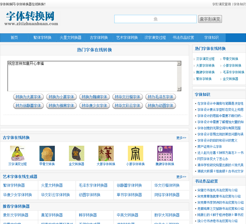Screen dimensions: 246x224
Task: Open the 火星文转换器 navigation tab
Action: click(x=71, y=37)
